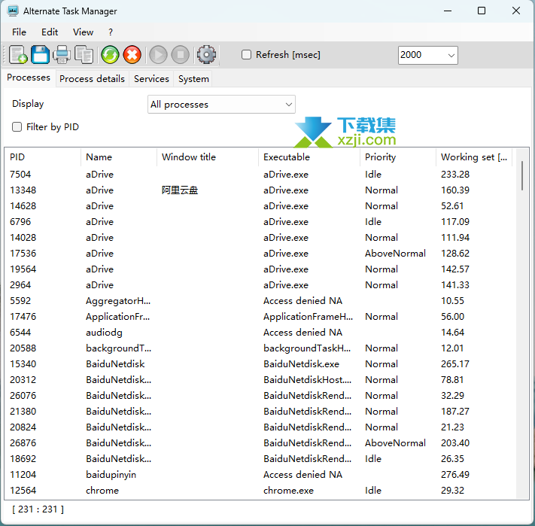Image resolution: width=535 pixels, height=526 pixels.
Task: Select the audiodg process row
Action: click(260, 333)
